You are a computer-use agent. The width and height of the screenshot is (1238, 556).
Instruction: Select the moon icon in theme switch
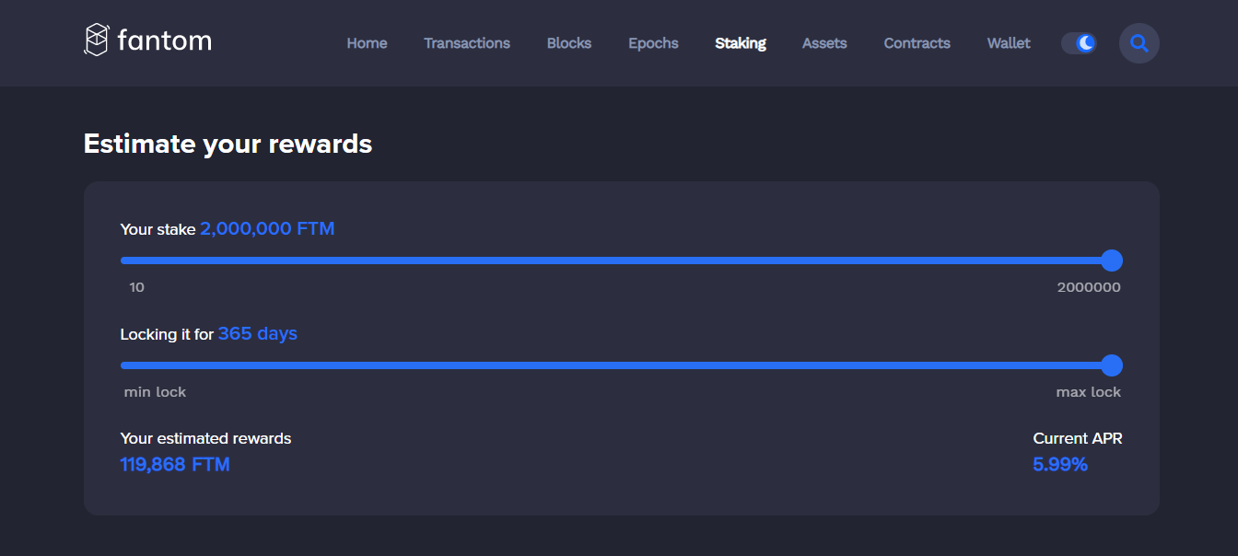point(1085,42)
